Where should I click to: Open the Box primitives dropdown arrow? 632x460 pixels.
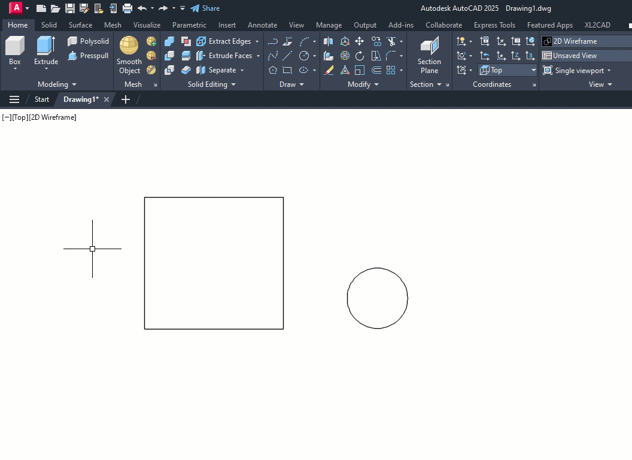pos(15,69)
